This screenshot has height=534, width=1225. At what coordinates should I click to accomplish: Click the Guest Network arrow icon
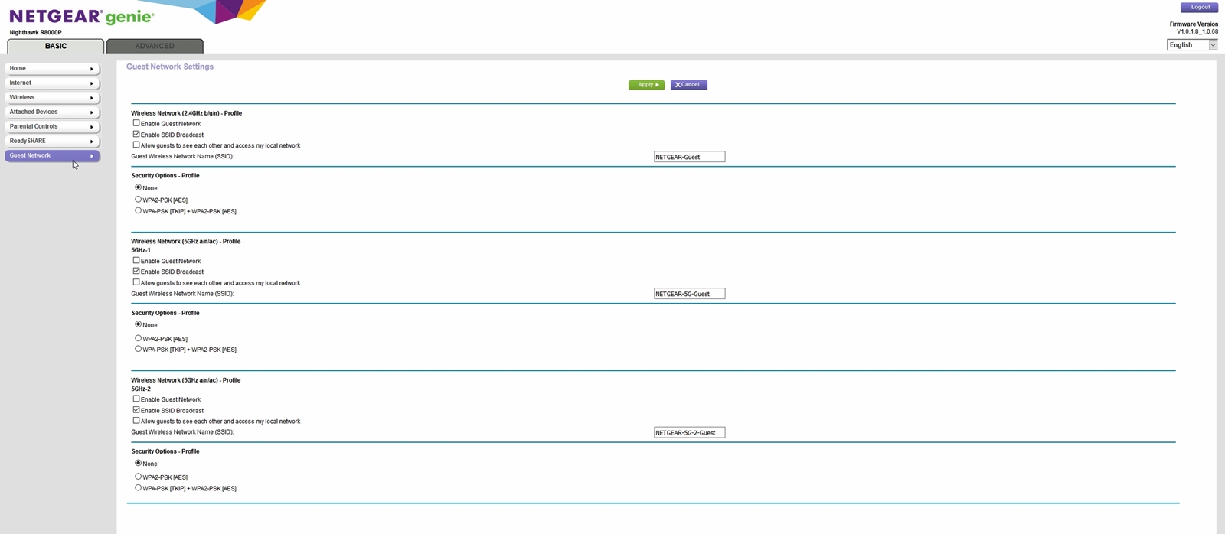pos(92,156)
